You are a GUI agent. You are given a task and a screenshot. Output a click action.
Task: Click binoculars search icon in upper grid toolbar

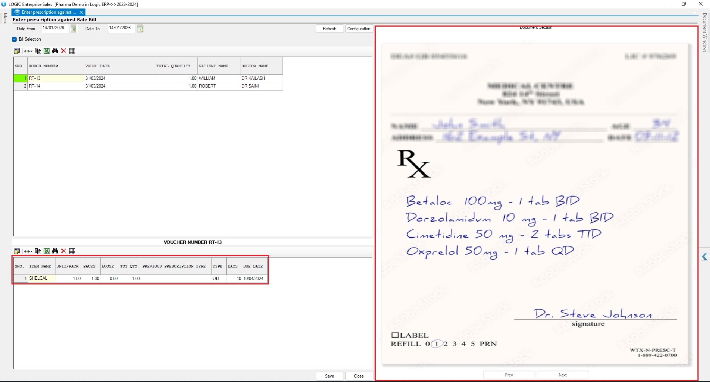tap(55, 51)
